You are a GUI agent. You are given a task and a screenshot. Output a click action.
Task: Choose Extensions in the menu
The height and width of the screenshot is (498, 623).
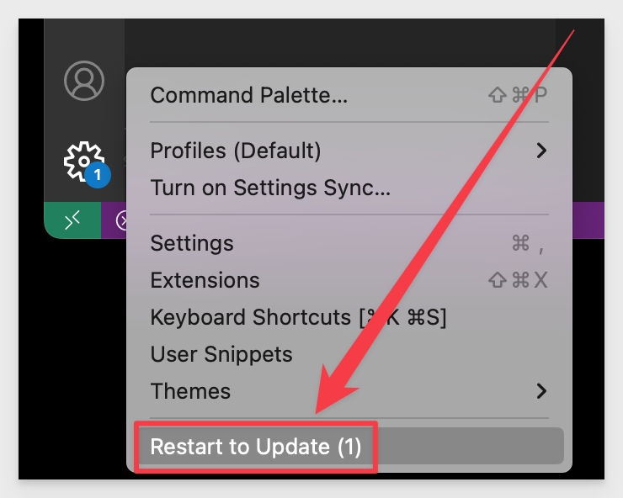349,280
